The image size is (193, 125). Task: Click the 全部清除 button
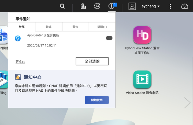tap(92, 61)
